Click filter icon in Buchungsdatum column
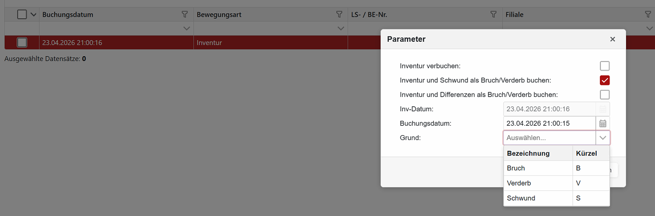655x216 pixels. [185, 14]
